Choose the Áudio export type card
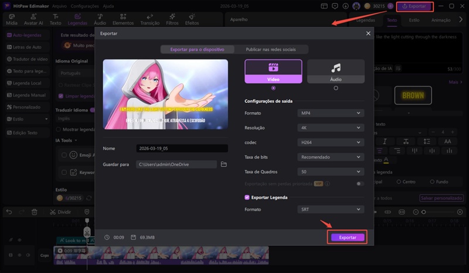The image size is (469, 273). [335, 71]
